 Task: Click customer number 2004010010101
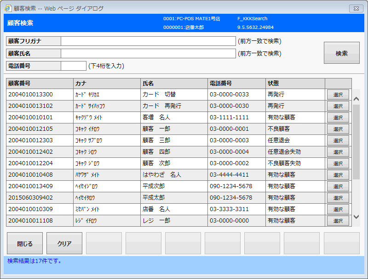[30, 117]
